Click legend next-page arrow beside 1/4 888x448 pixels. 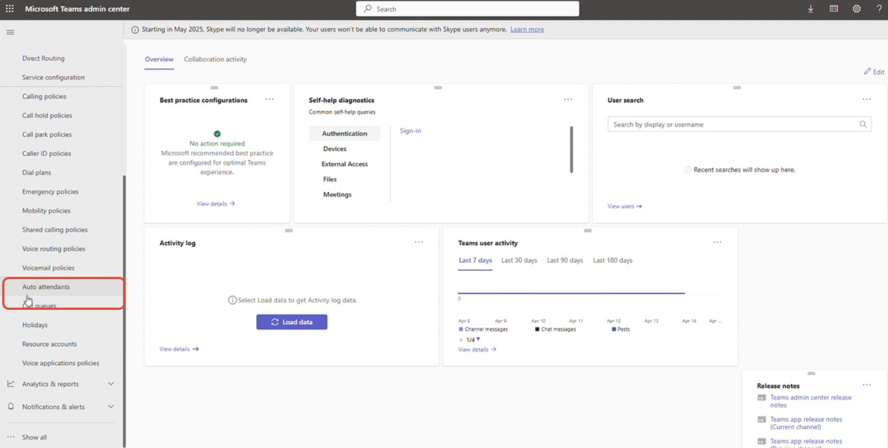tap(478, 339)
